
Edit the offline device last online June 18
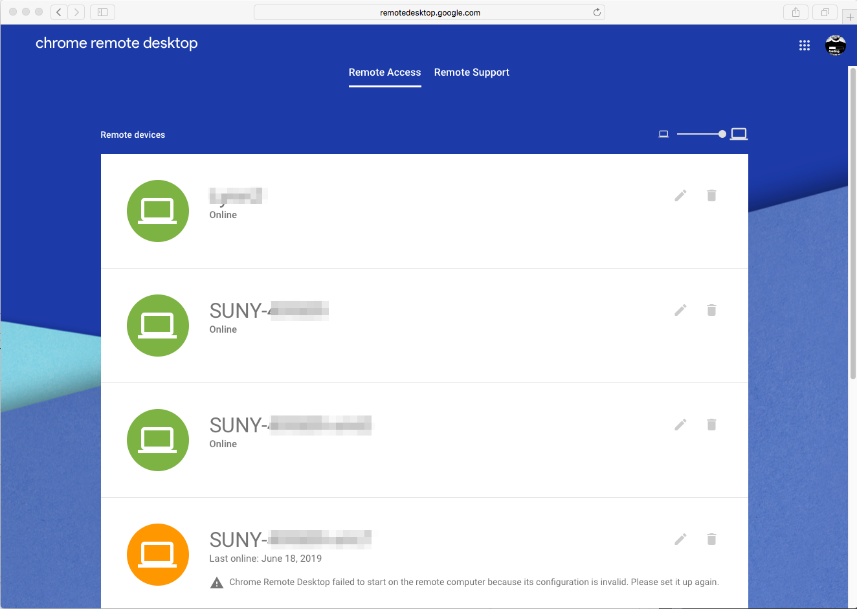pyautogui.click(x=680, y=539)
